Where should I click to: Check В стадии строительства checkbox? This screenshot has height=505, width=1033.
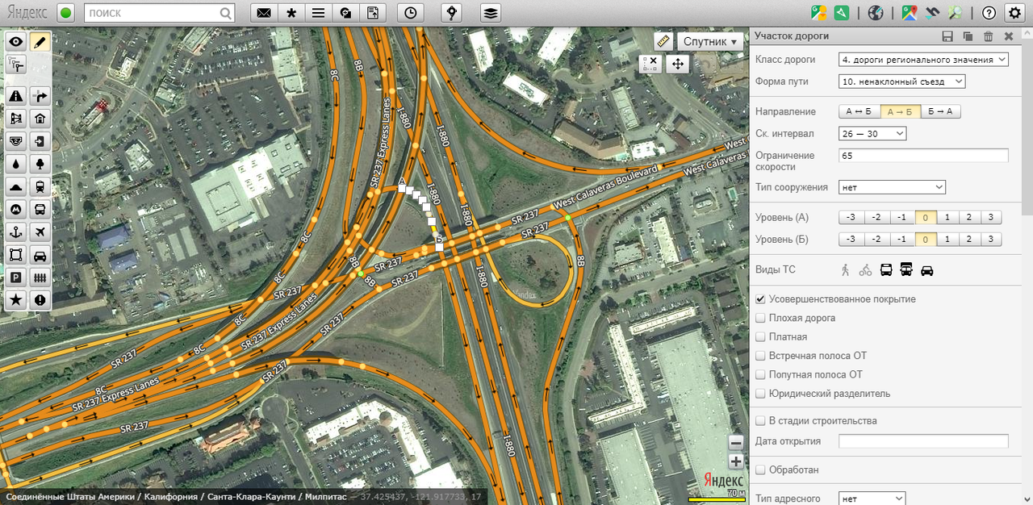(760, 421)
